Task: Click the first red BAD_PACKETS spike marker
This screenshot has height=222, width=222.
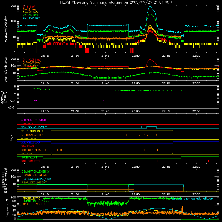Action: 158,161
